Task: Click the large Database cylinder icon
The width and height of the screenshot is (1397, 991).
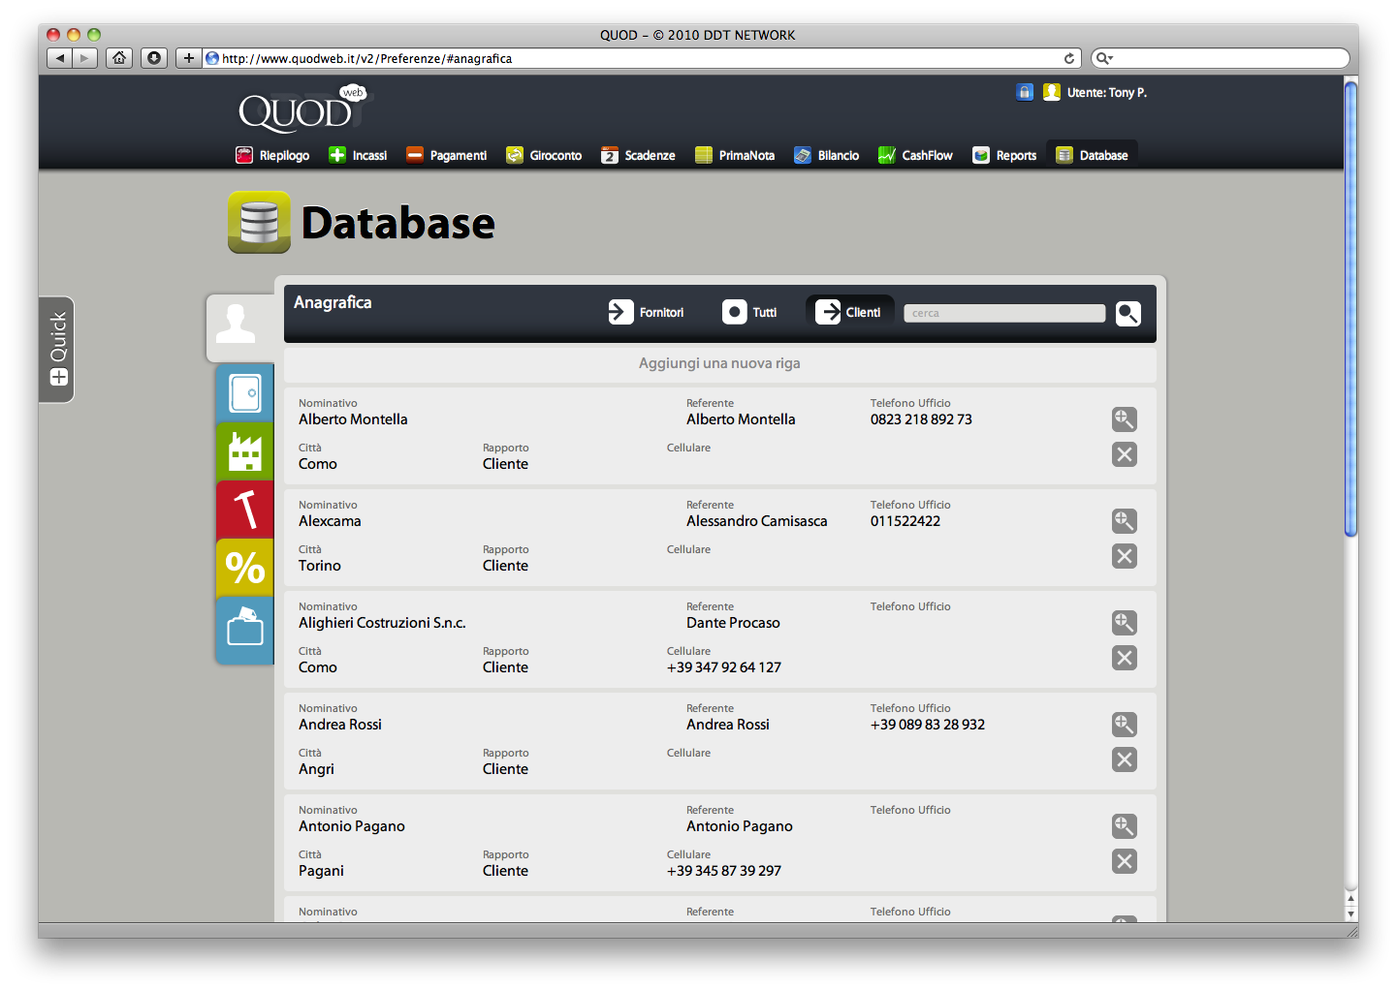Action: [259, 222]
